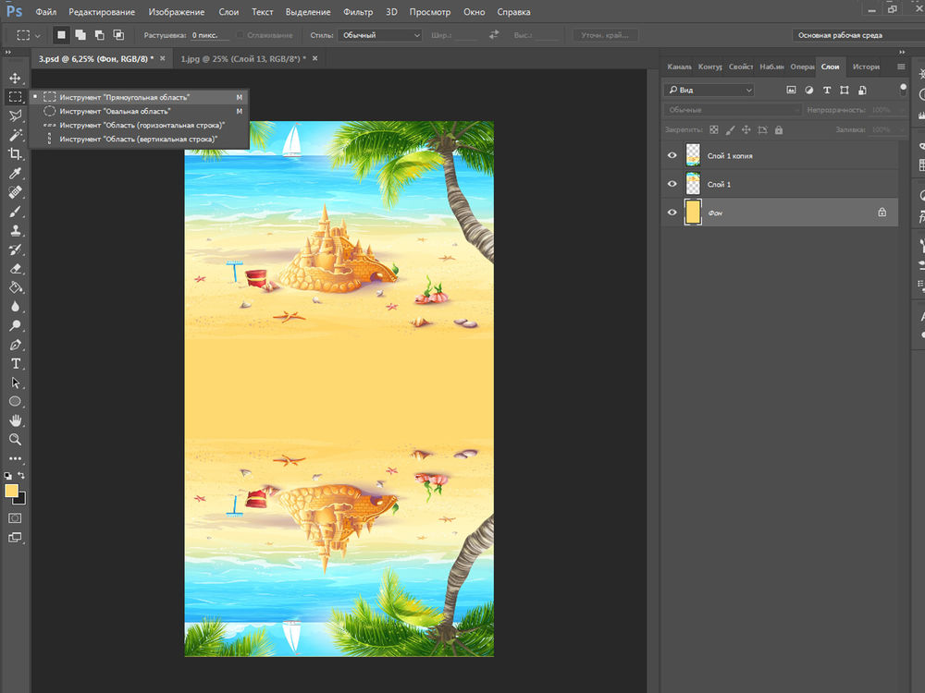The height and width of the screenshot is (693, 925).
Task: Select the Crop tool
Action: tap(15, 153)
